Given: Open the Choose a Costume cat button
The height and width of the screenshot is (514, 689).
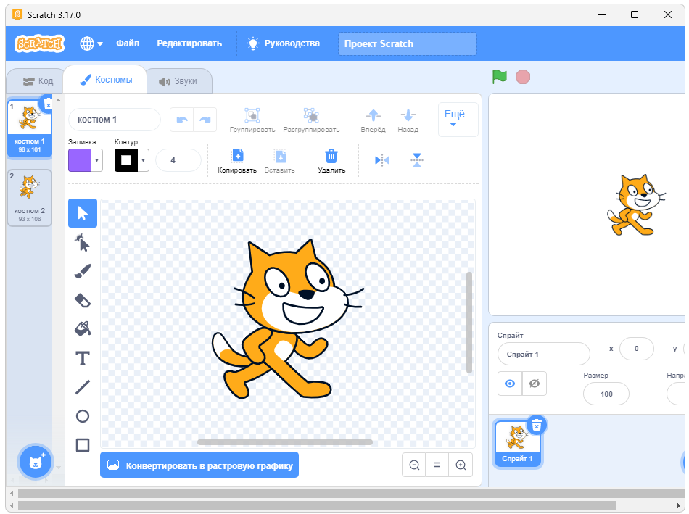Looking at the screenshot, I should click(x=36, y=462).
